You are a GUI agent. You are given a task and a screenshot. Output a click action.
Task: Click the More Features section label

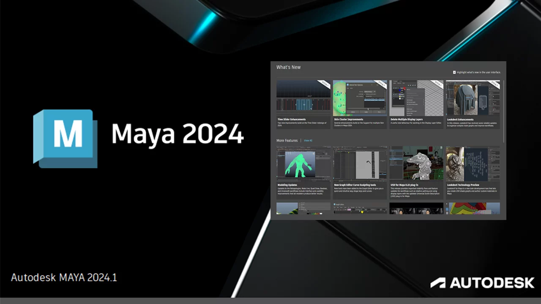click(287, 141)
